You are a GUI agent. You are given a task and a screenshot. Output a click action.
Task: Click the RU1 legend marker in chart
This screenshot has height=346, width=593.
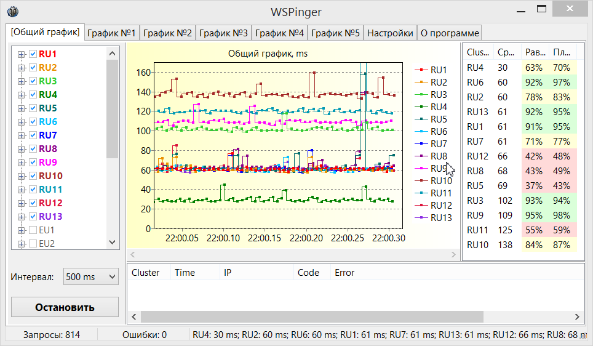(421, 70)
